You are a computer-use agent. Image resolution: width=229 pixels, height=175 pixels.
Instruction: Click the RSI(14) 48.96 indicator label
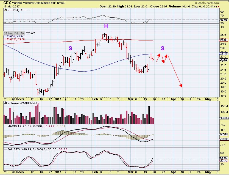pos(18,10)
